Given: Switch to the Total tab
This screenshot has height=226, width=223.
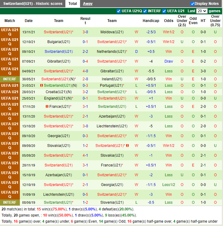Looking at the screenshot, I should (x=73, y=4).
